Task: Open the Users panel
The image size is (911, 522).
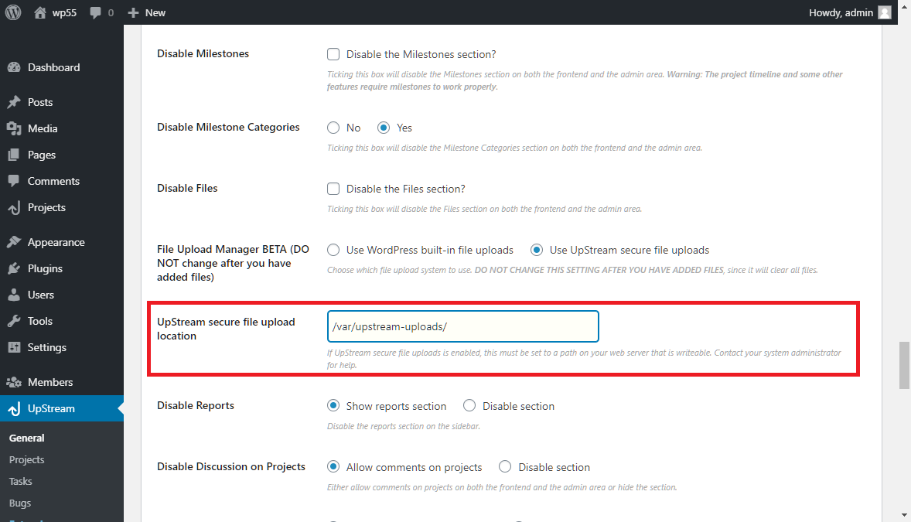Action: (39, 295)
